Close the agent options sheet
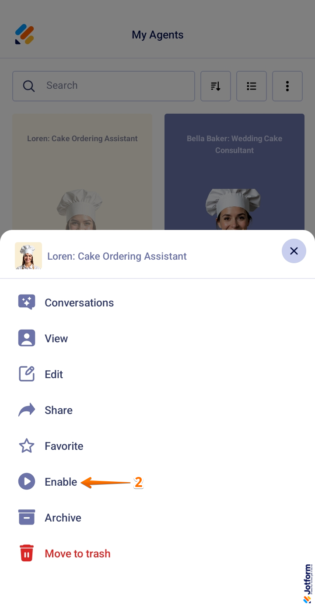The image size is (315, 612). [x=294, y=251]
